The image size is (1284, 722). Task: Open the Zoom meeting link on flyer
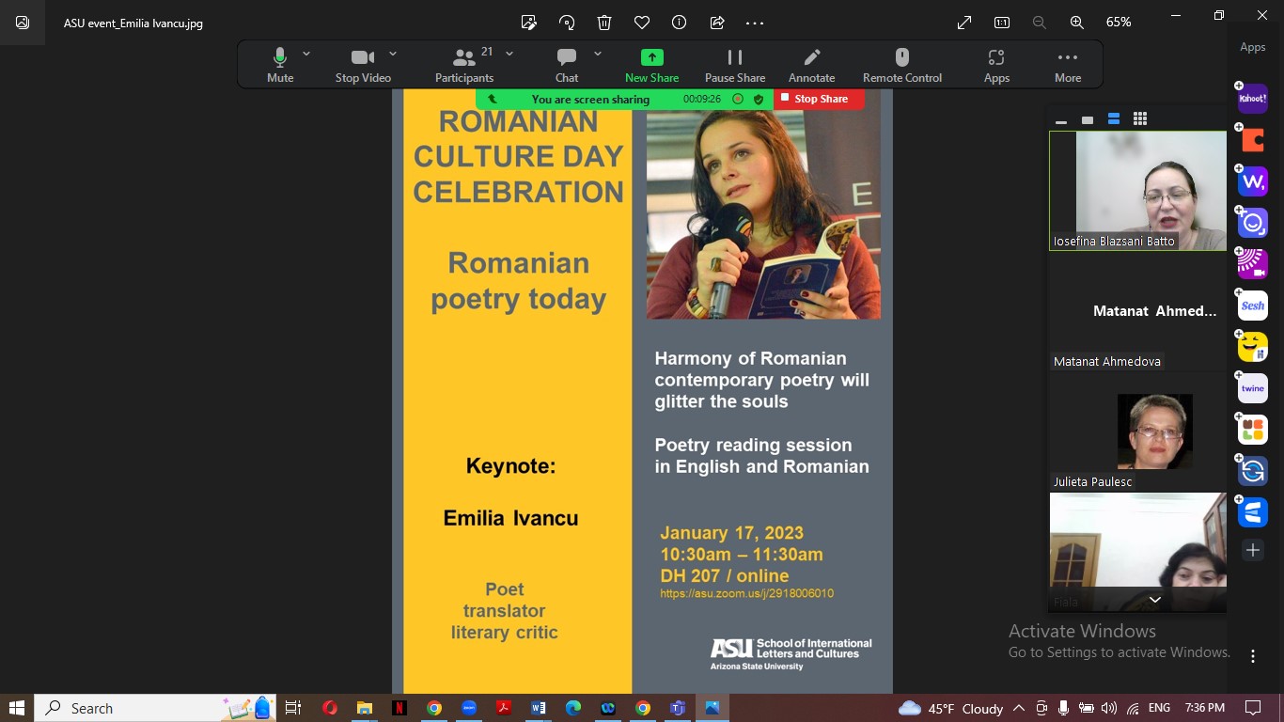pos(746,593)
